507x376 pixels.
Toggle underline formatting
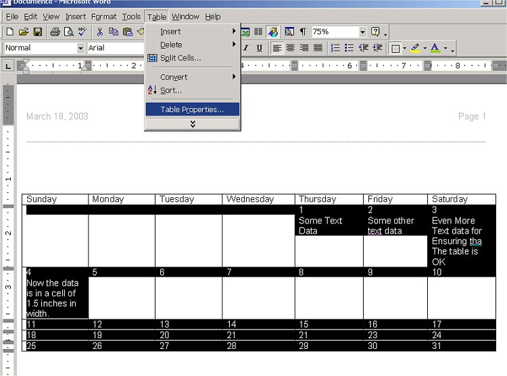tap(259, 48)
